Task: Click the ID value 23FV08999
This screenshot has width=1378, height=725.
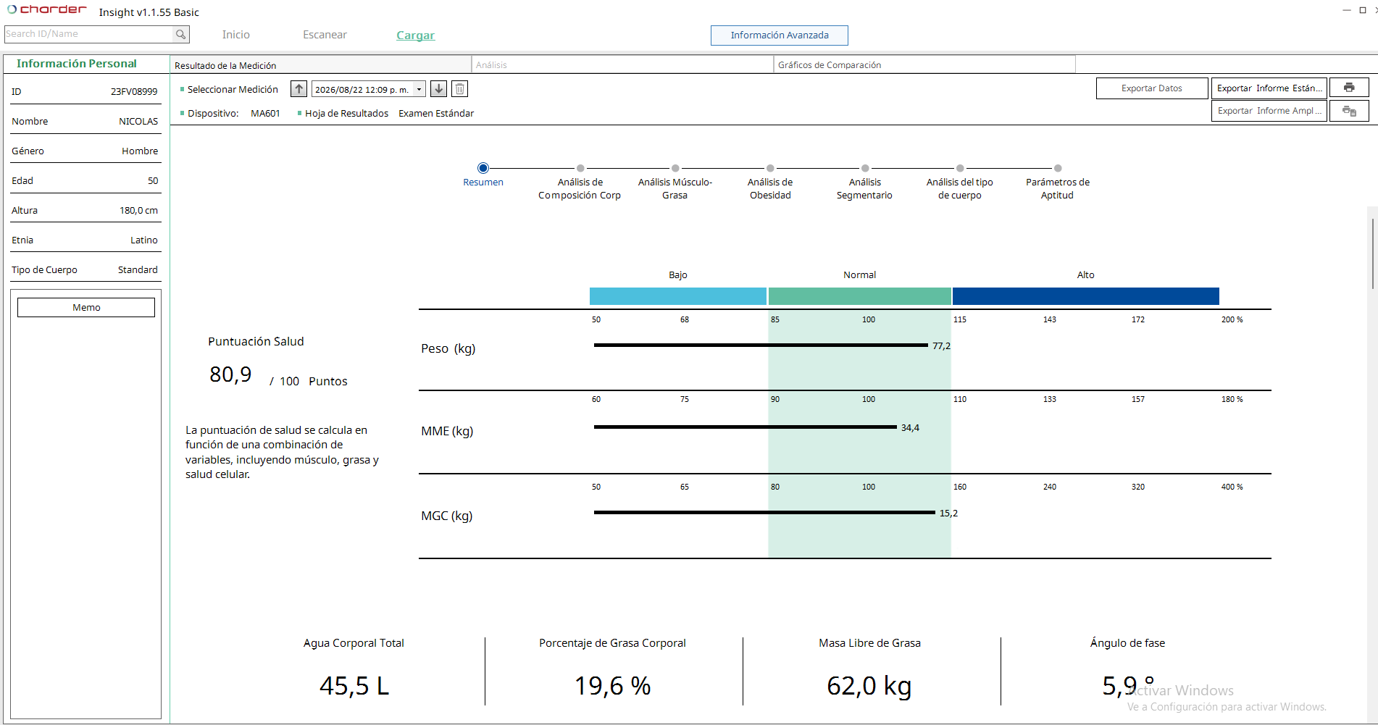Action: 134,92
